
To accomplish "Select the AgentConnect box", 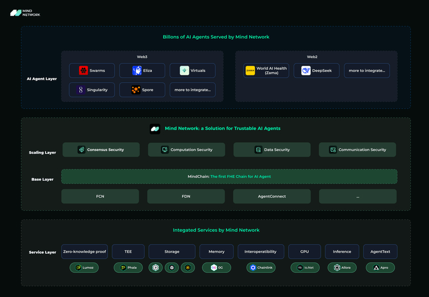I will click(272, 196).
